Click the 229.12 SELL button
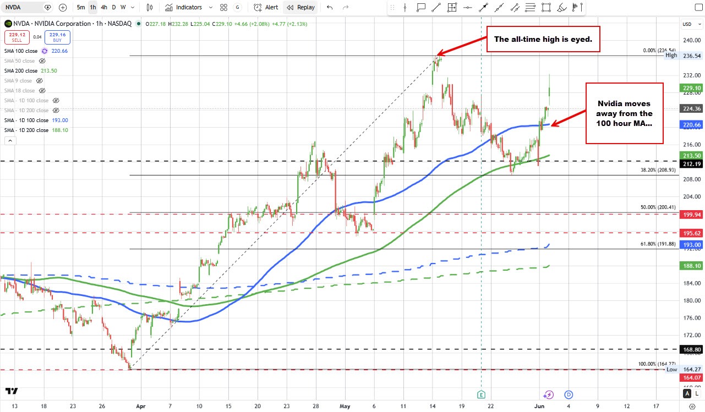The height and width of the screenshot is (412, 705). click(17, 37)
